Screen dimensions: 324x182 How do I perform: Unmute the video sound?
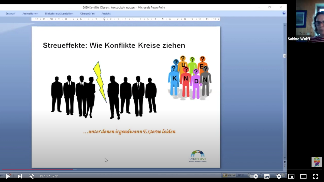click(32, 176)
